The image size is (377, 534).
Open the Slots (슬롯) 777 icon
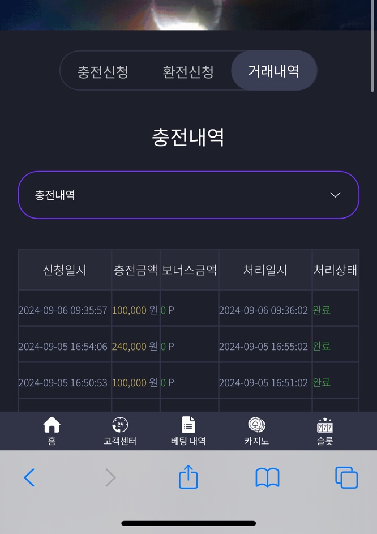[x=325, y=425]
